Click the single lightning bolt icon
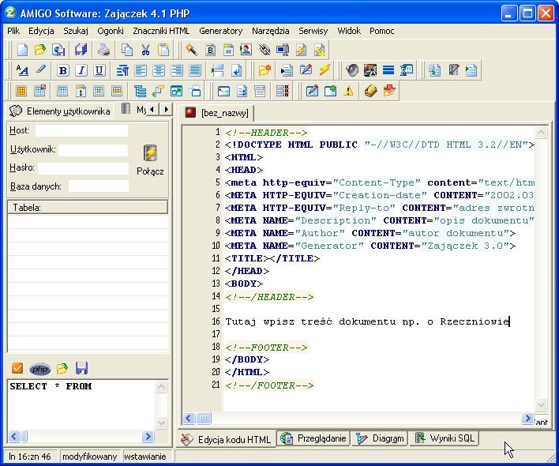Screen dimensions: 559x466 [x=325, y=70]
